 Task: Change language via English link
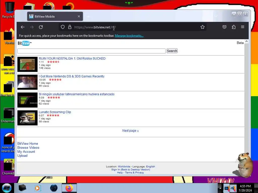[x=150, y=166]
